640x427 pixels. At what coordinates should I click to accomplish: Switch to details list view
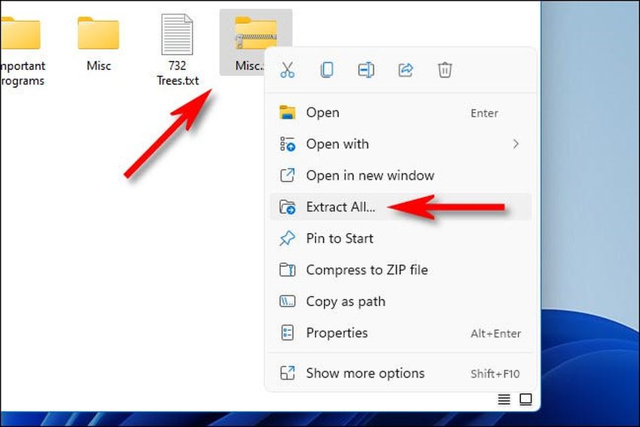point(504,399)
